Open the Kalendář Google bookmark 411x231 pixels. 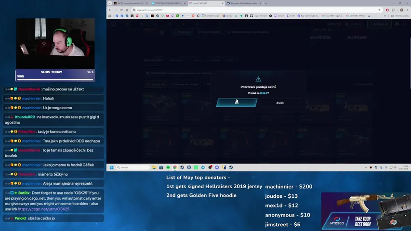(211, 16)
